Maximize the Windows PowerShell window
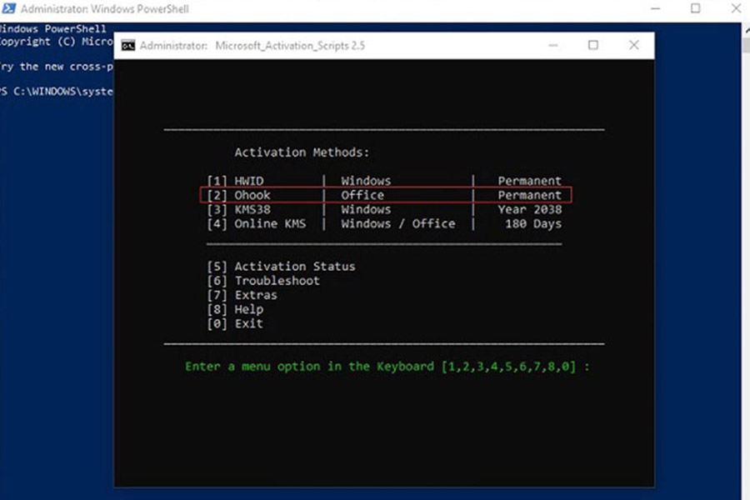This screenshot has height=500, width=750. coord(696,8)
